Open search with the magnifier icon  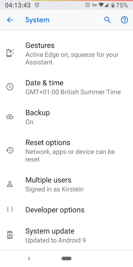pyautogui.click(x=107, y=20)
